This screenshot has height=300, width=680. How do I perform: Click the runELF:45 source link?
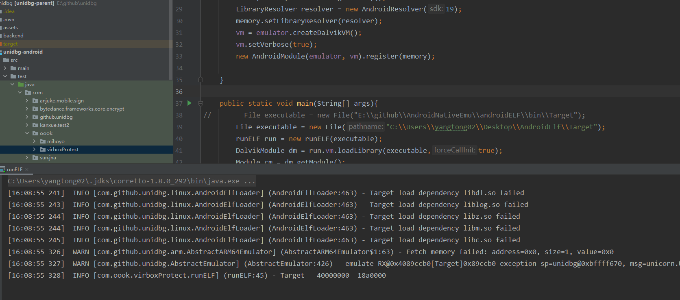click(x=245, y=276)
